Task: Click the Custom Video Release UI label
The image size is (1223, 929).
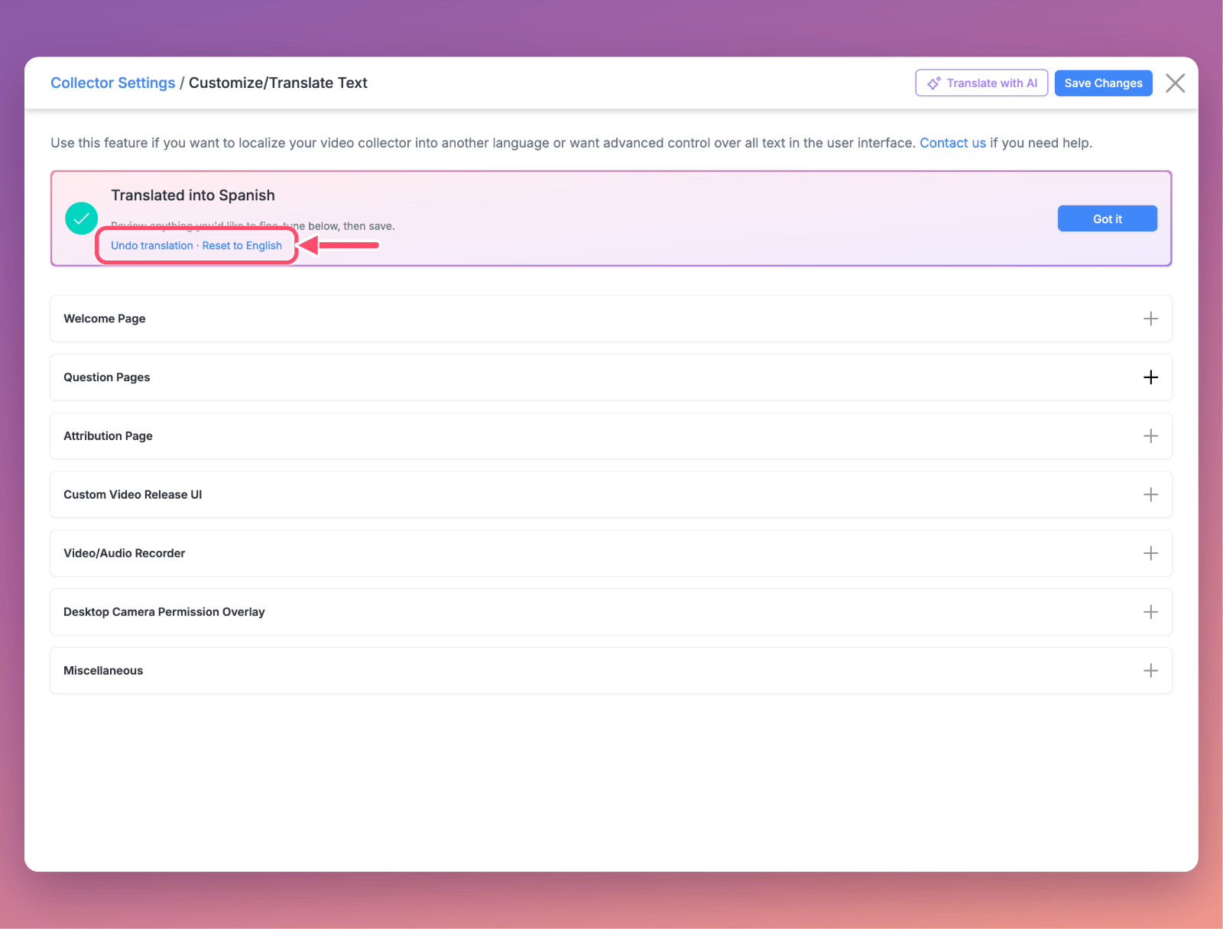Action: pos(133,494)
